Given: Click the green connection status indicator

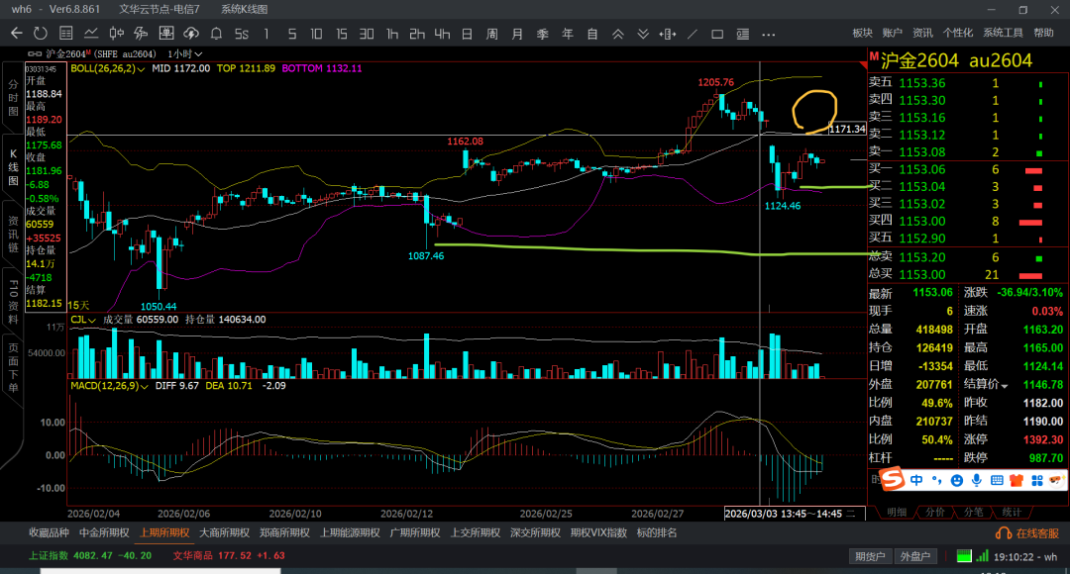Looking at the screenshot, I should pyautogui.click(x=964, y=556).
